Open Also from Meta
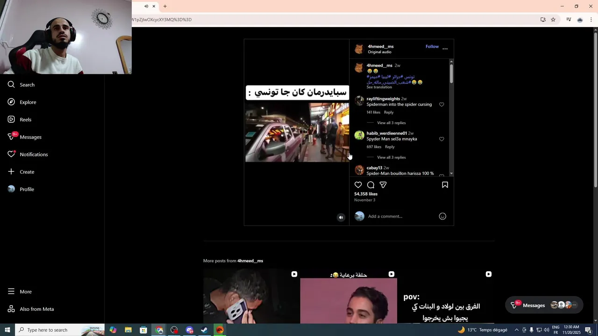 pyautogui.click(x=31, y=309)
